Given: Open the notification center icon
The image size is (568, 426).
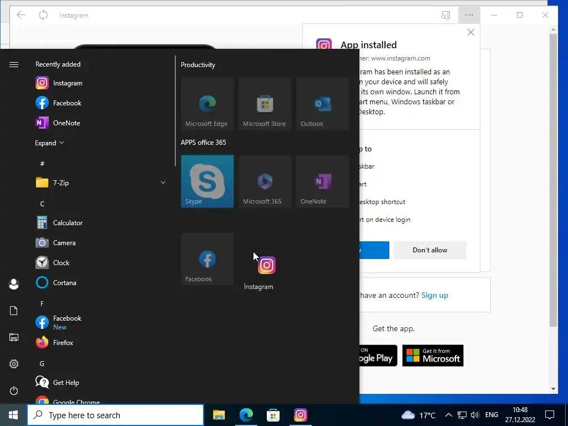Looking at the screenshot, I should pos(550,415).
